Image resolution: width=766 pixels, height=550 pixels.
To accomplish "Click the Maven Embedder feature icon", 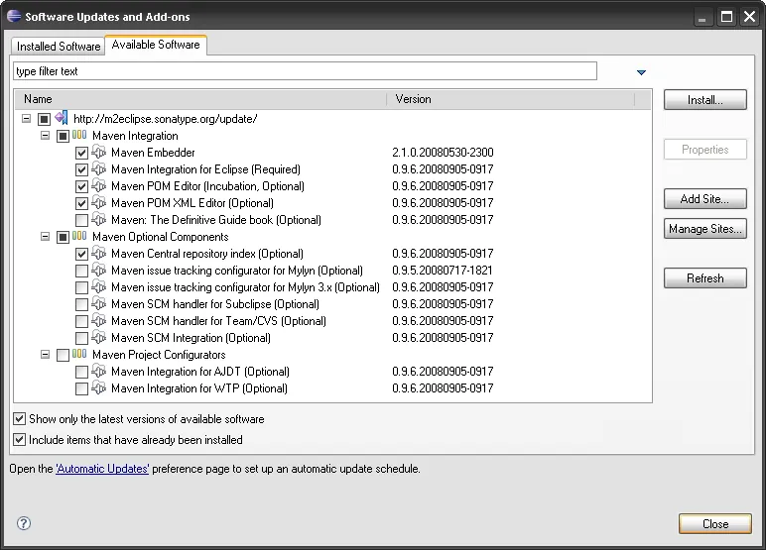I will (98, 152).
